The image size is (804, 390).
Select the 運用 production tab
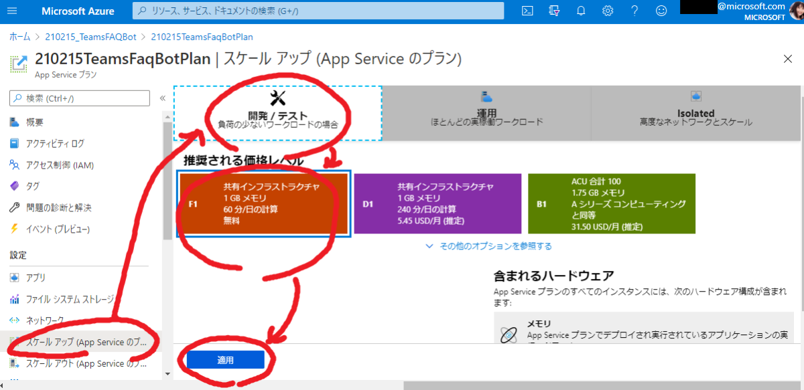tap(486, 113)
